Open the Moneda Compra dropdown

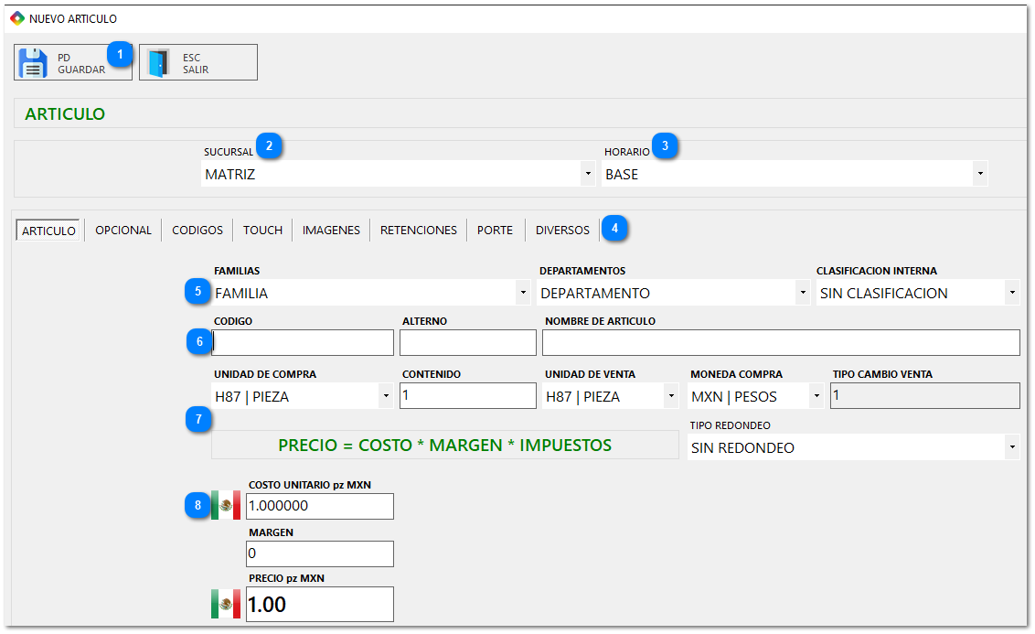tap(757, 396)
